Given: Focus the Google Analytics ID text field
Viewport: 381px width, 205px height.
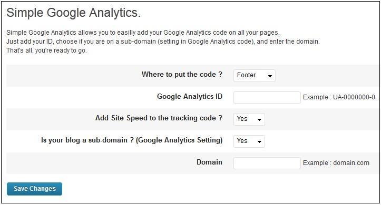Looking at the screenshot, I should pos(267,97).
